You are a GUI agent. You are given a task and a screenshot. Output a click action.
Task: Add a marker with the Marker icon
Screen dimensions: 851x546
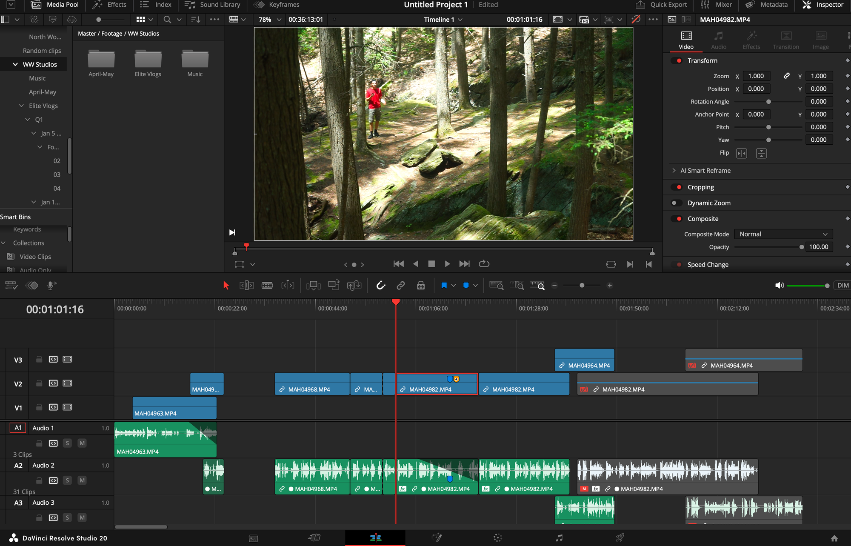(x=466, y=286)
